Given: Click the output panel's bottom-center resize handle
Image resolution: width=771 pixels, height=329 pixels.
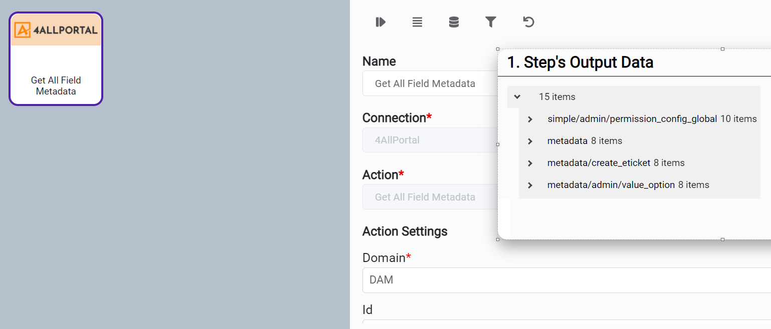Looking at the screenshot, I should pyautogui.click(x=722, y=239).
